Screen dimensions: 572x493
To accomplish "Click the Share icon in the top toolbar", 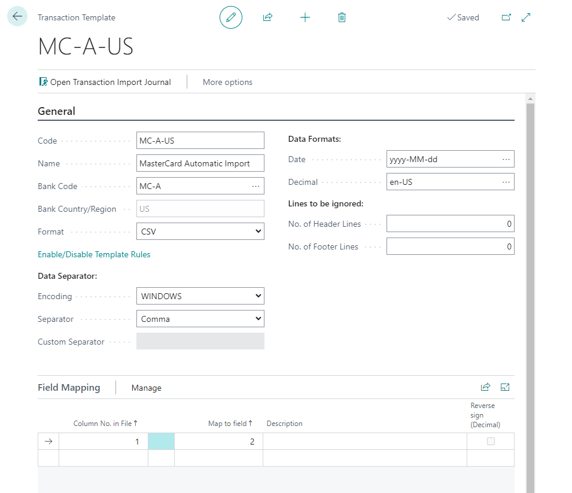I will (267, 17).
